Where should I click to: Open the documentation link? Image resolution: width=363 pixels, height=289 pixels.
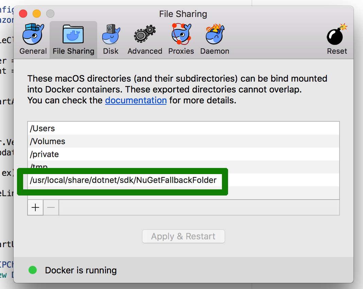click(136, 101)
